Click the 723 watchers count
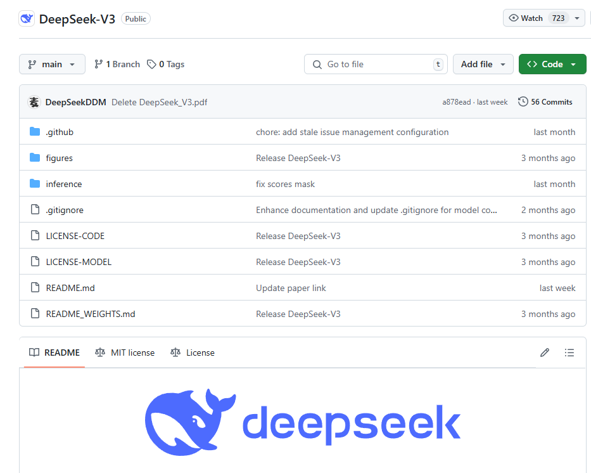The image size is (591, 473). point(558,18)
